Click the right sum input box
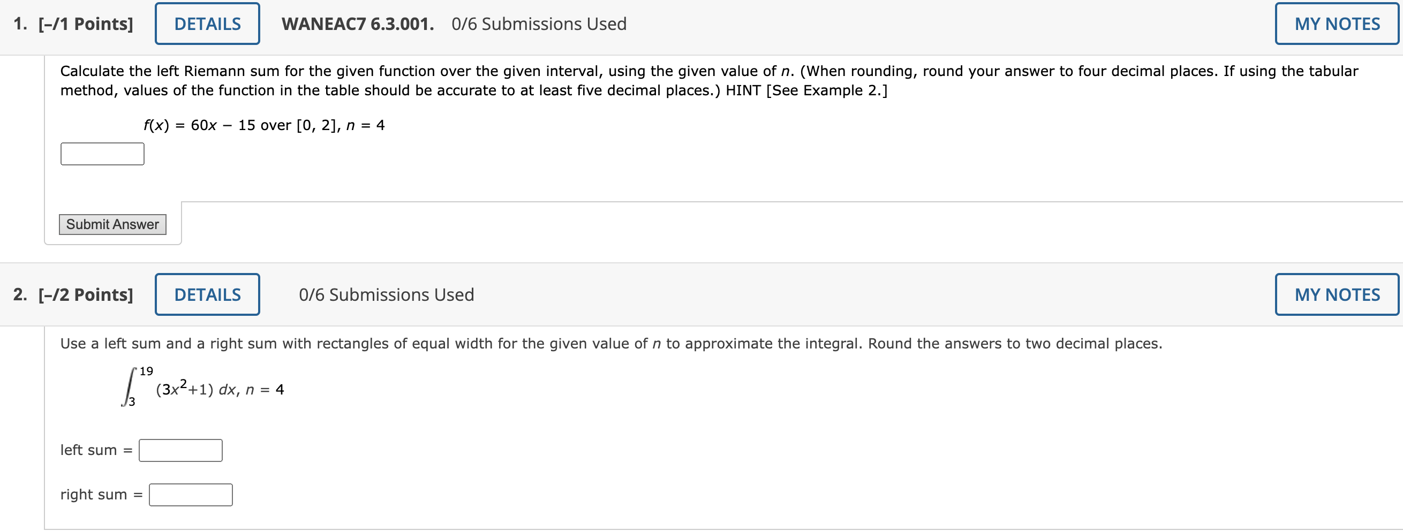 190,495
